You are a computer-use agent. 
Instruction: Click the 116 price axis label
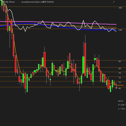click(120, 30)
